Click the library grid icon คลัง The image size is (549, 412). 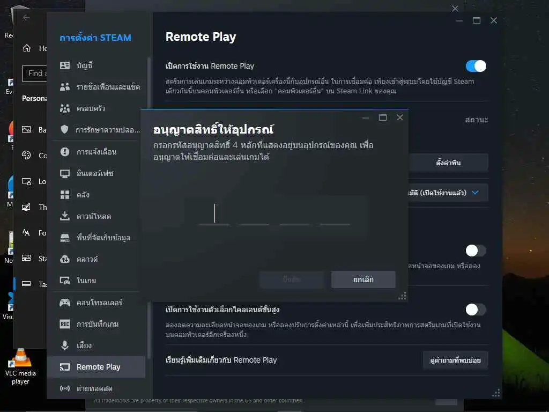(x=65, y=194)
